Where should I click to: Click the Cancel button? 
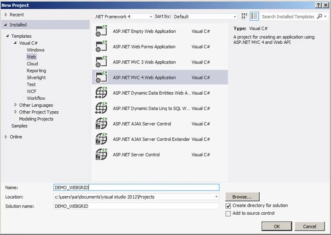pyautogui.click(x=309, y=226)
